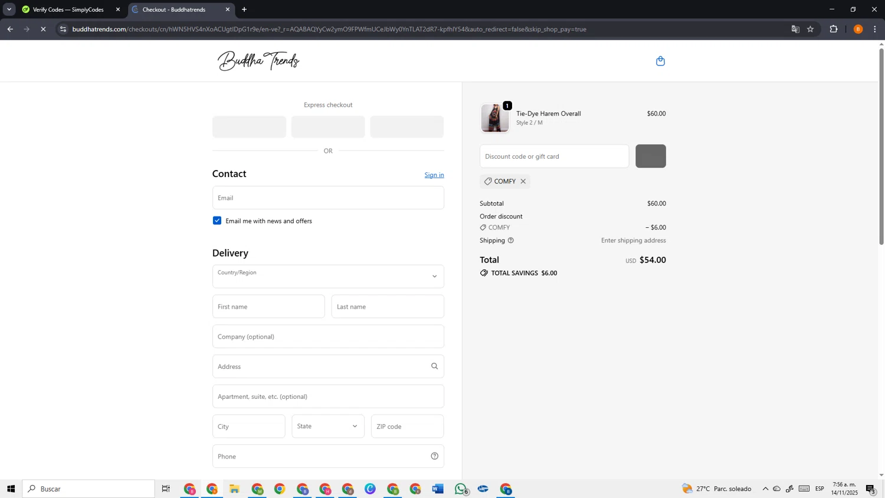
Task: Click the address search magnifier icon
Action: tap(434, 366)
